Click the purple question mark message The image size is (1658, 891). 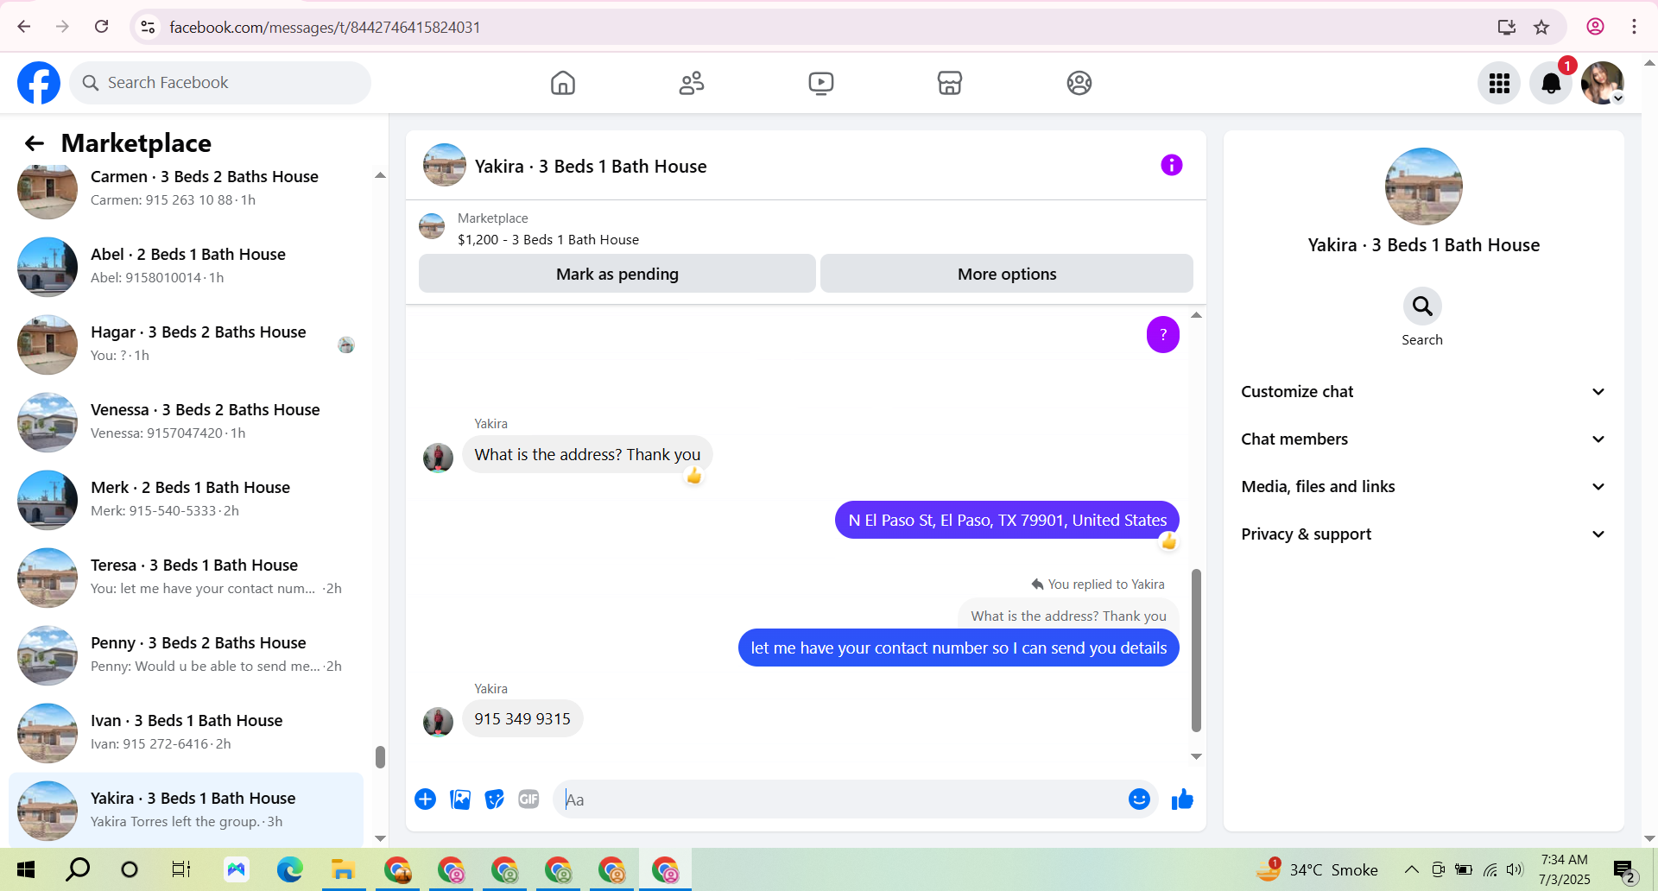tap(1163, 334)
